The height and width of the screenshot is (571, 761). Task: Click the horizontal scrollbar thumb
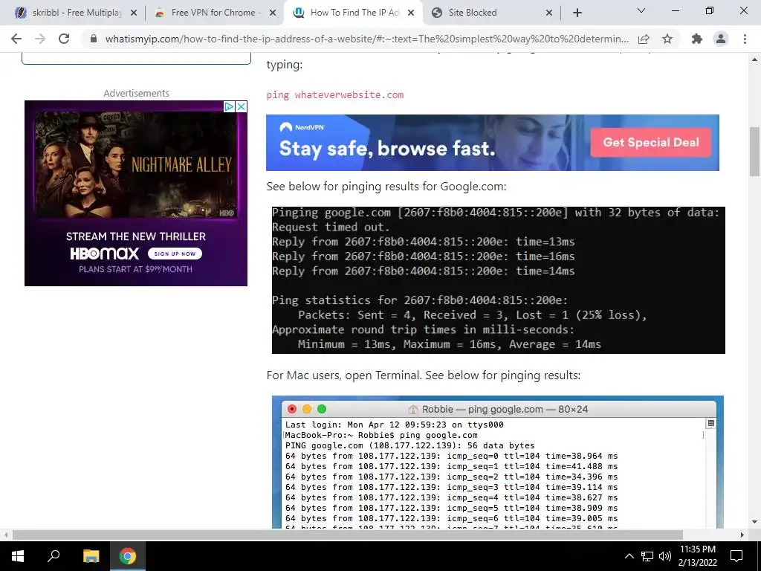click(x=348, y=535)
